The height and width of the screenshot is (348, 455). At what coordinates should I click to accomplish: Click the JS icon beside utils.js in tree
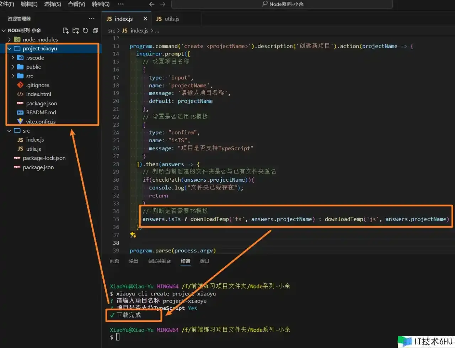click(x=20, y=149)
